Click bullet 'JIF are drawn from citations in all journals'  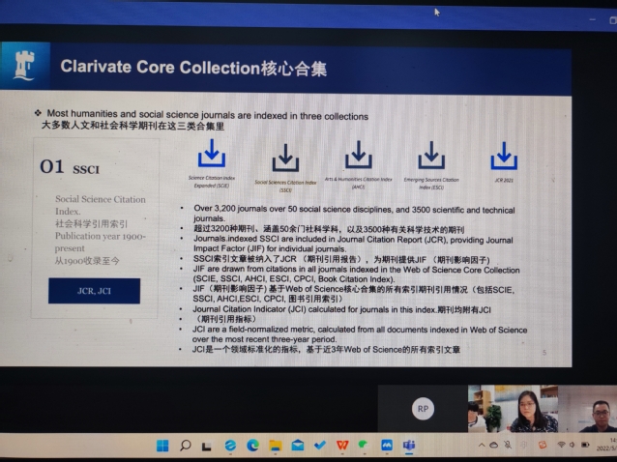click(356, 274)
